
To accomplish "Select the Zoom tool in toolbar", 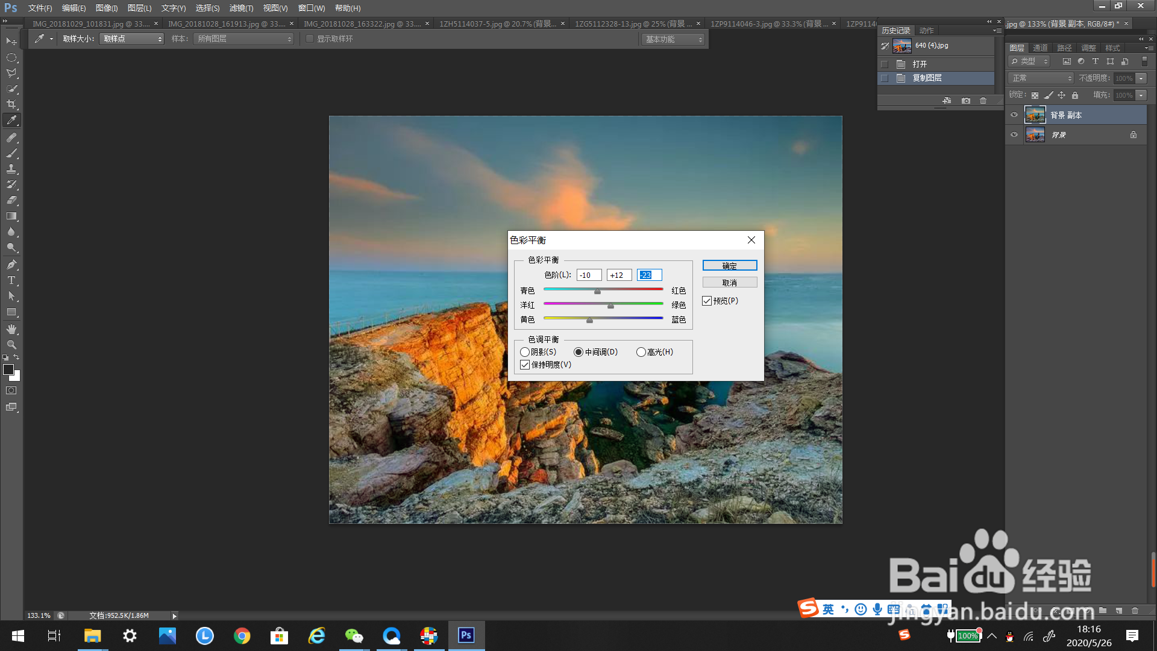I will pos(11,345).
